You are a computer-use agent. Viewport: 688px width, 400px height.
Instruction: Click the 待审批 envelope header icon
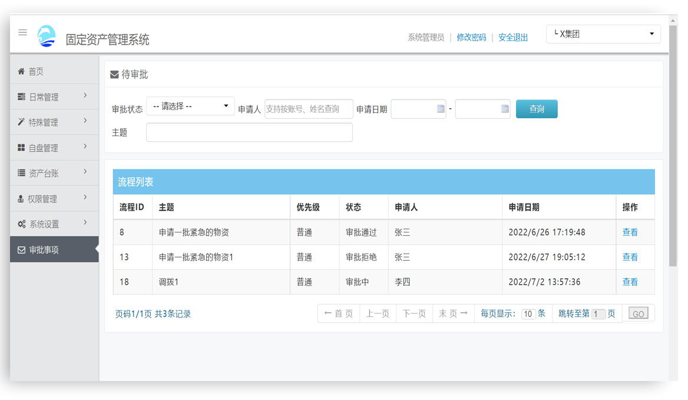pyautogui.click(x=114, y=73)
